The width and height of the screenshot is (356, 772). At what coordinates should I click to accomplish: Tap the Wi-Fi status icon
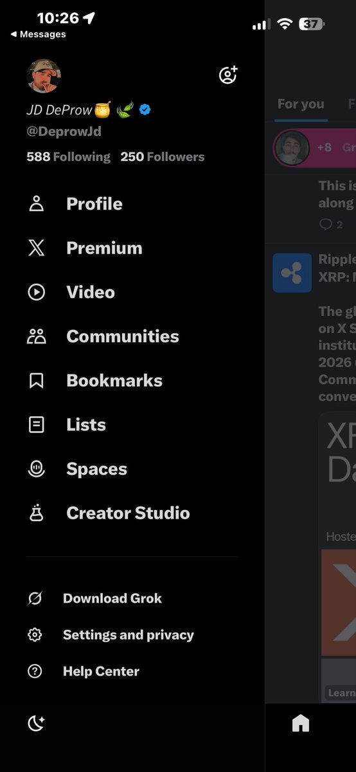(285, 24)
